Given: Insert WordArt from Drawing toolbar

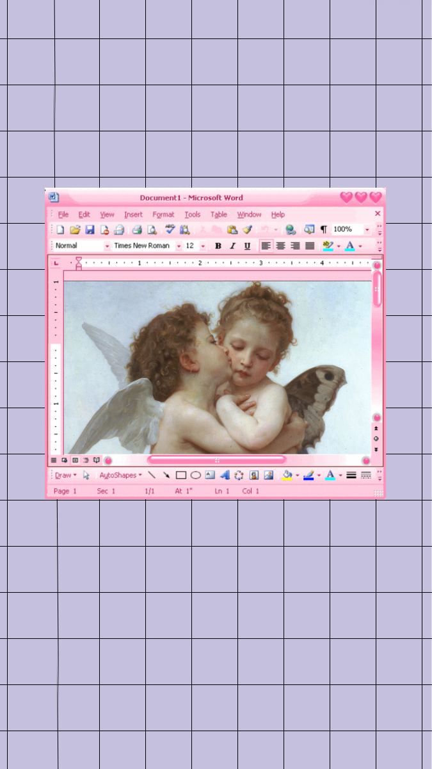Looking at the screenshot, I should coord(225,475).
